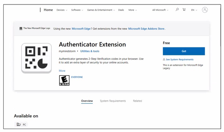The image size is (224, 132).
Task: Click the PC device icon
Action: (x=19, y=124)
